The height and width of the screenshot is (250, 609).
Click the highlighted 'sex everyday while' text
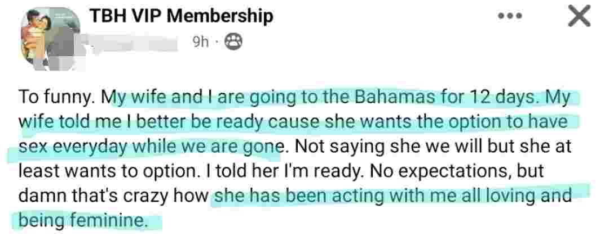pos(86,147)
